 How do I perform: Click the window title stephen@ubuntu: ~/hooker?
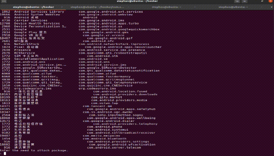(137, 1)
